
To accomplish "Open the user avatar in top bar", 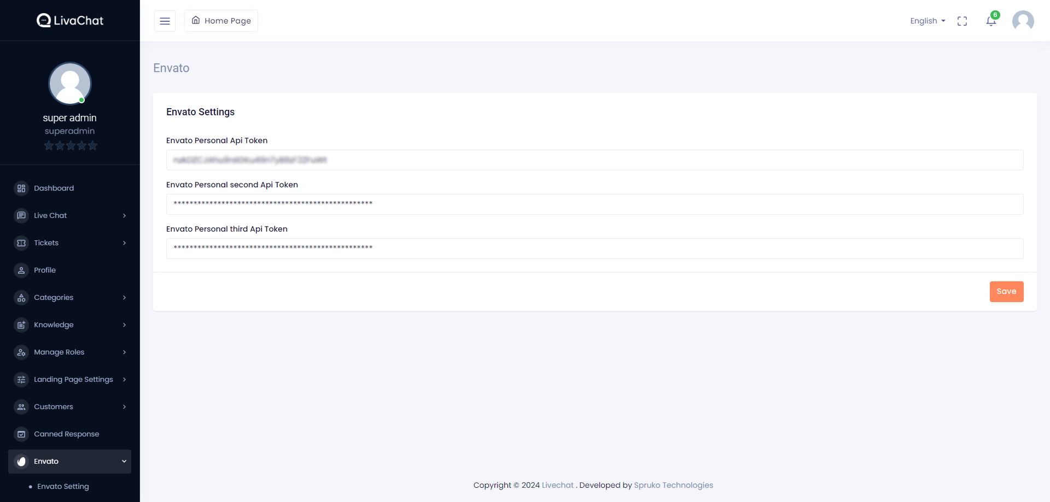I will click(x=1023, y=21).
